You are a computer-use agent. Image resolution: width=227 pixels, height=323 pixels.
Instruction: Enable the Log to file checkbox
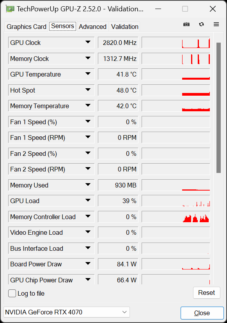tap(12, 293)
